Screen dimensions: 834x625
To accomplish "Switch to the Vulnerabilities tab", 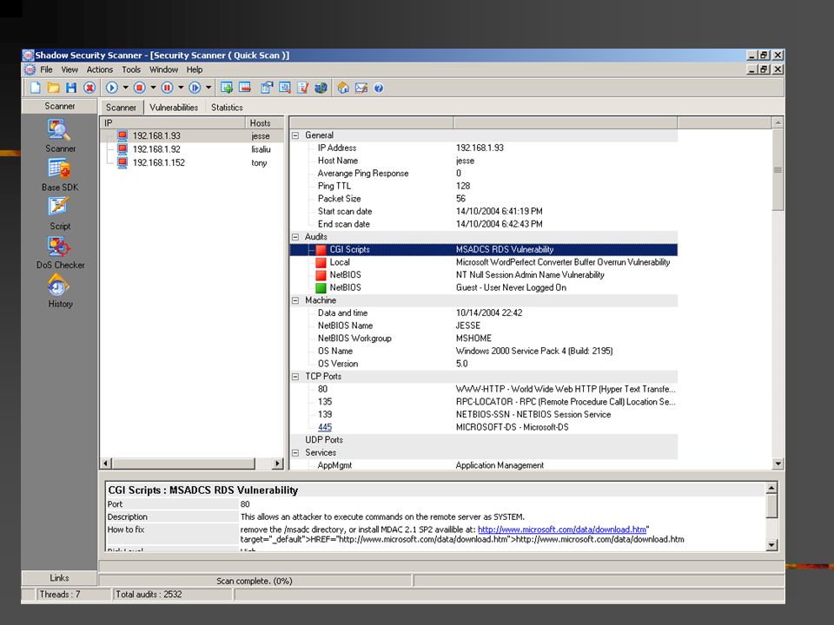I will tap(174, 108).
